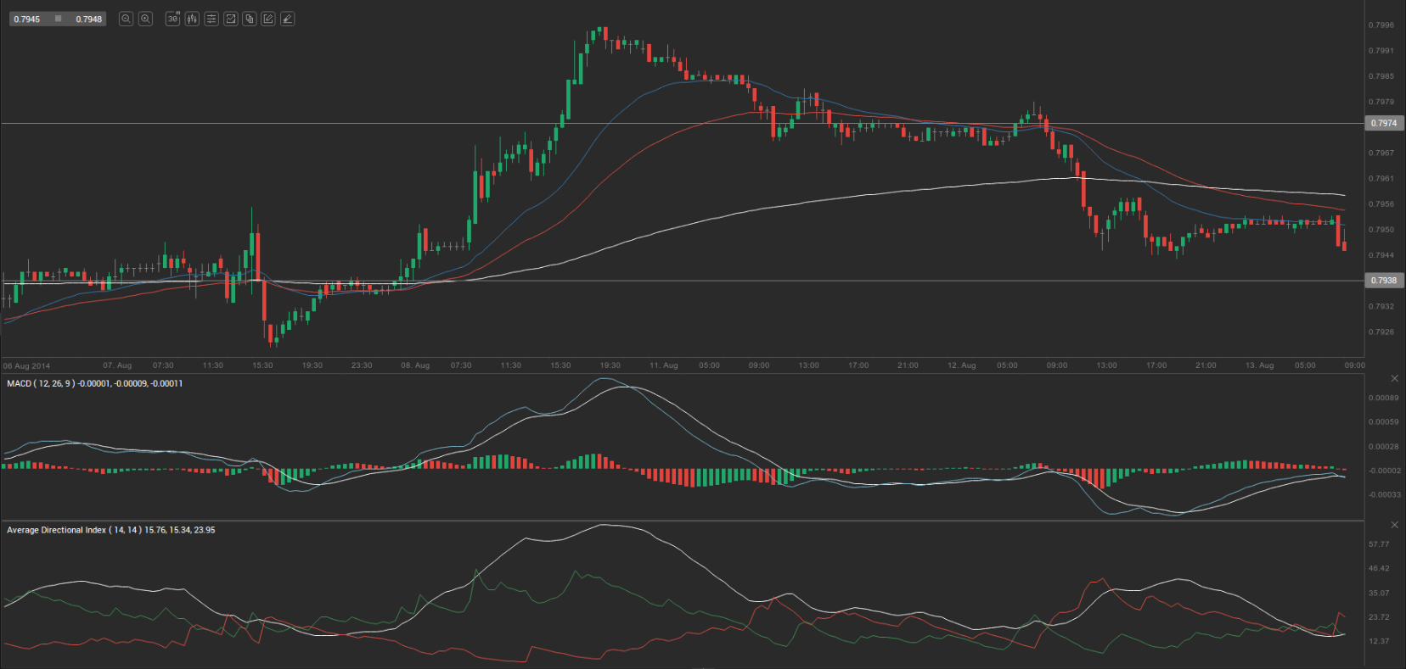The width and height of the screenshot is (1406, 669).
Task: Click the ask price 0.7948
Action: [88, 19]
